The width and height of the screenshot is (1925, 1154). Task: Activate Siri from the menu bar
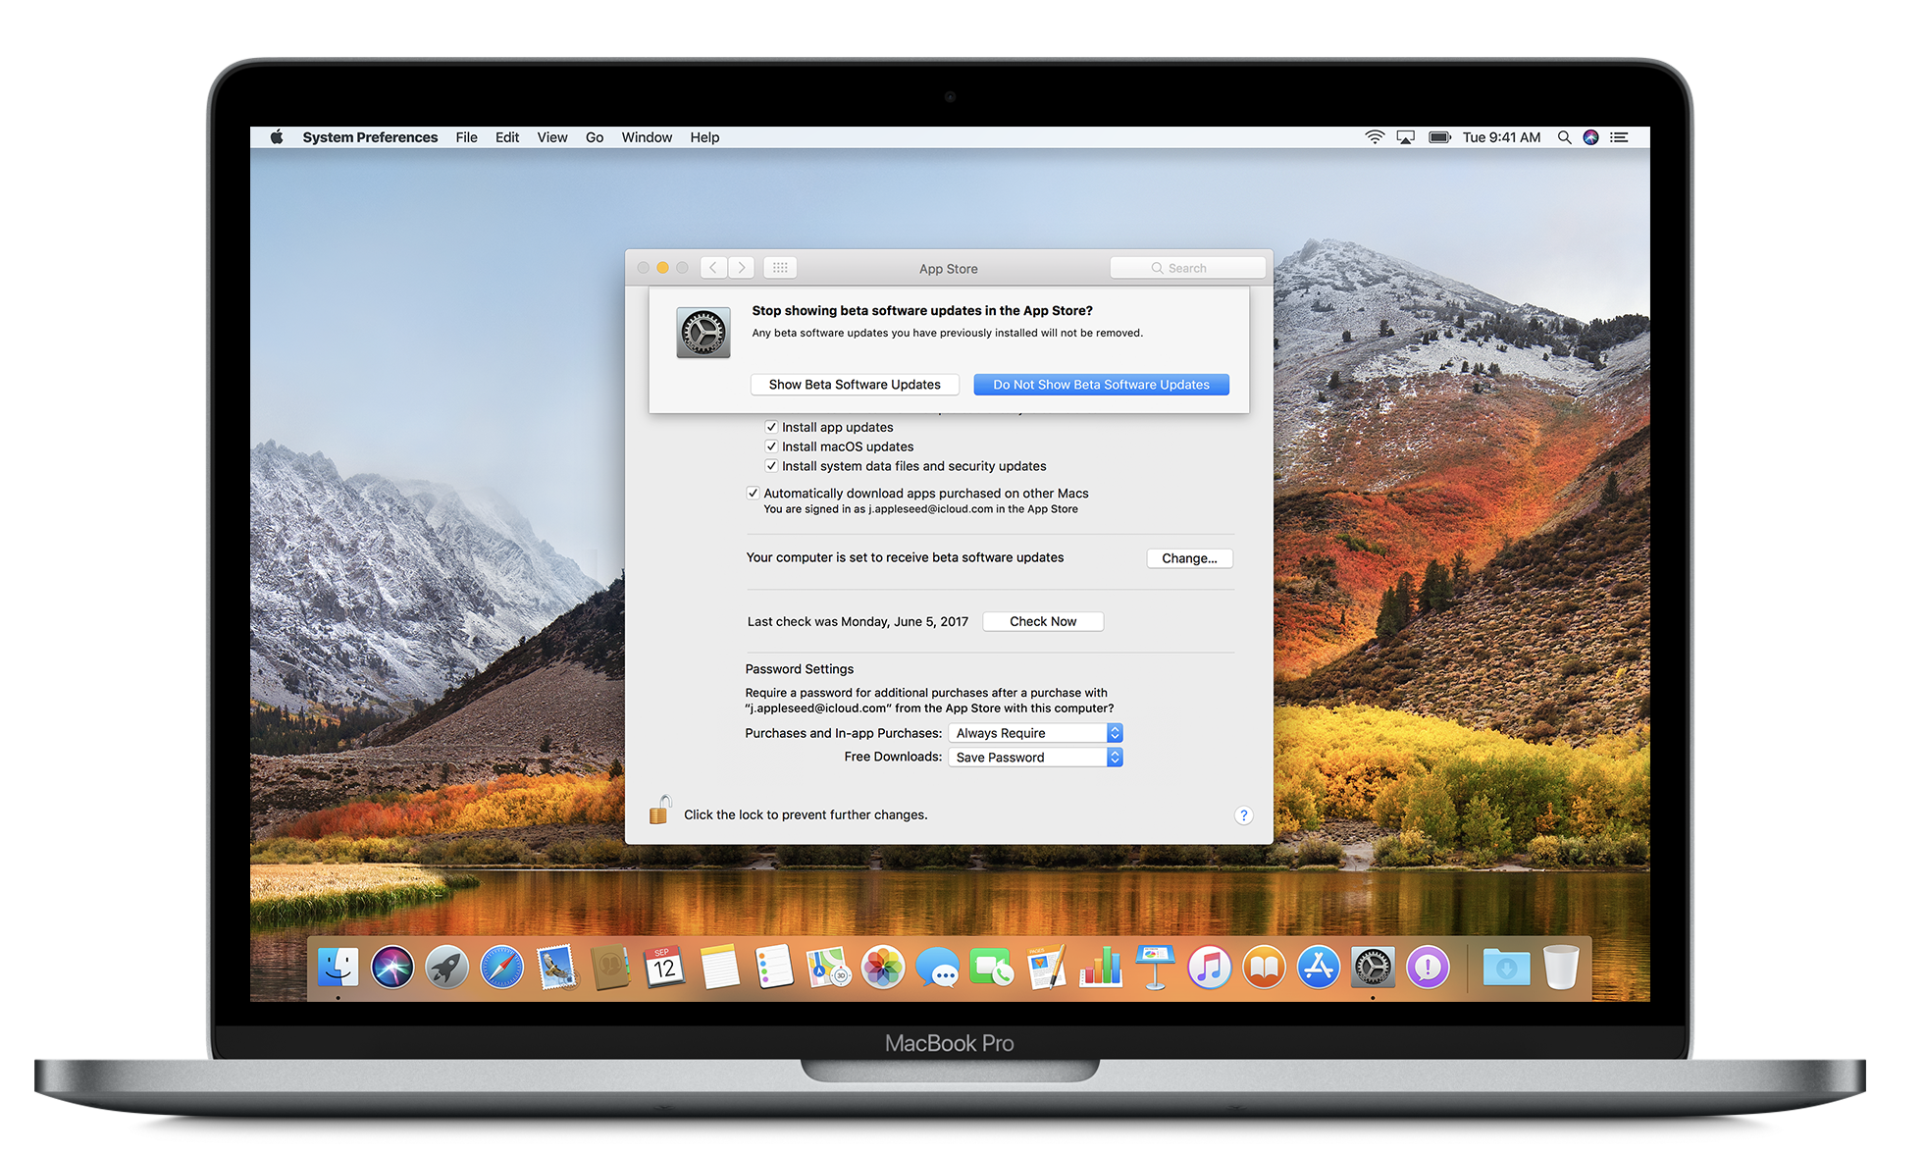pos(1591,137)
